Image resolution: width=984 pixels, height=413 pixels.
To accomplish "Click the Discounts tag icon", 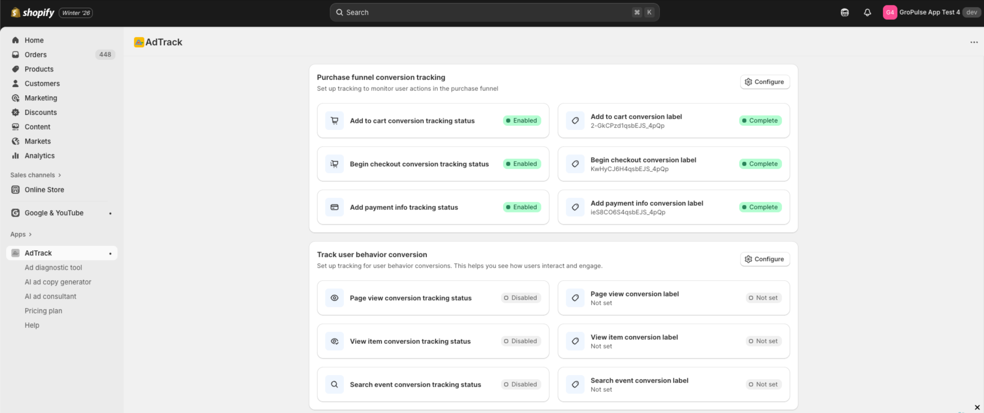I will pos(15,112).
